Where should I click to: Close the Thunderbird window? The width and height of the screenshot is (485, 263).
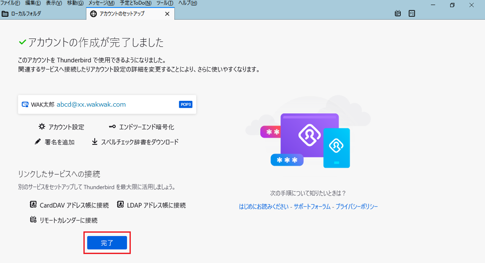472,5
